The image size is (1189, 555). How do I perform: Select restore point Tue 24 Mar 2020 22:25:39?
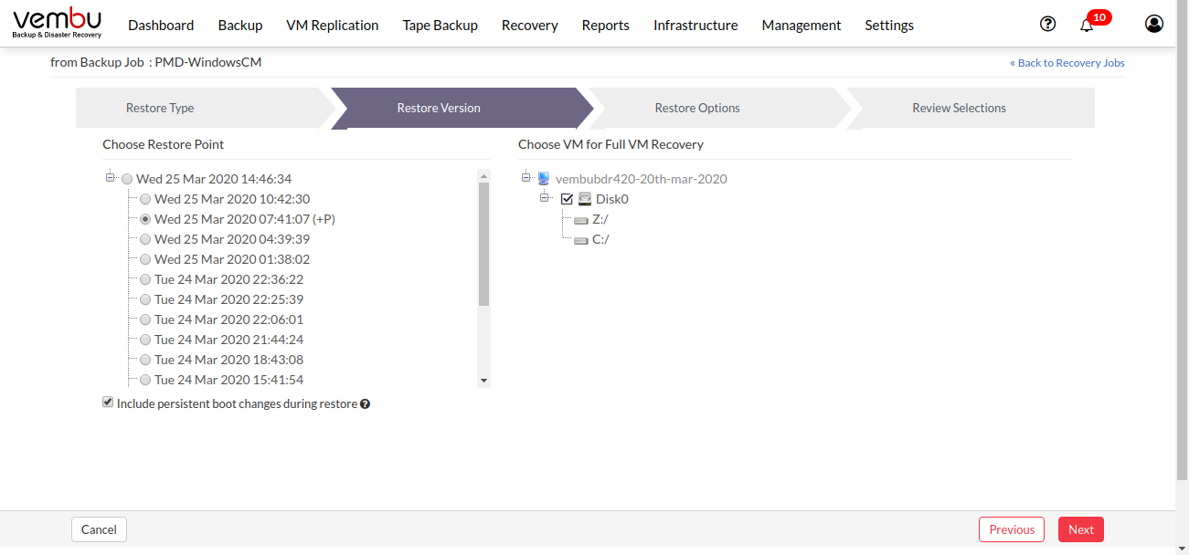145,299
